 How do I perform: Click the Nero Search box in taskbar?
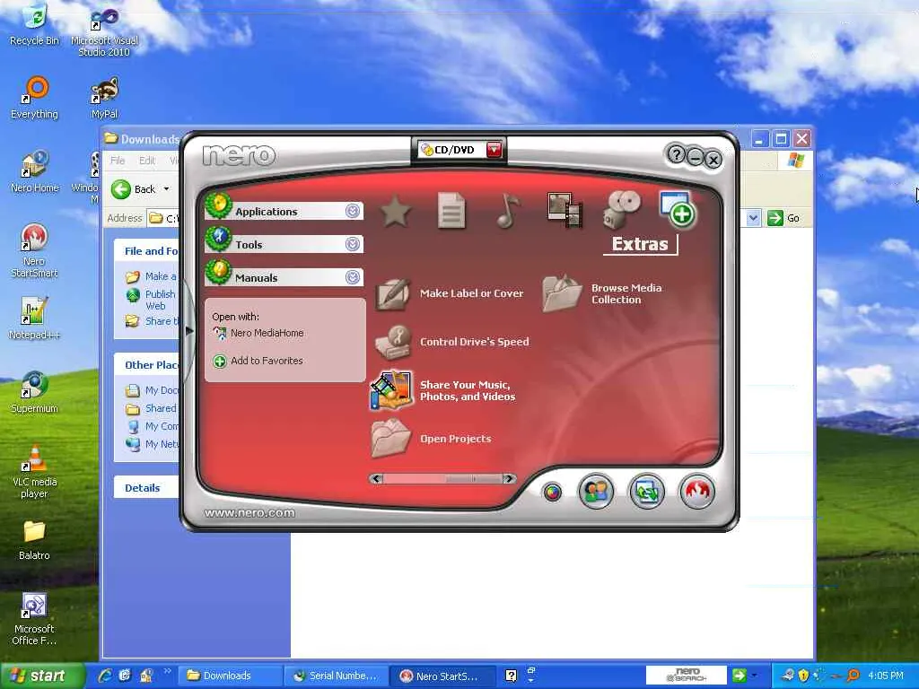(x=686, y=675)
